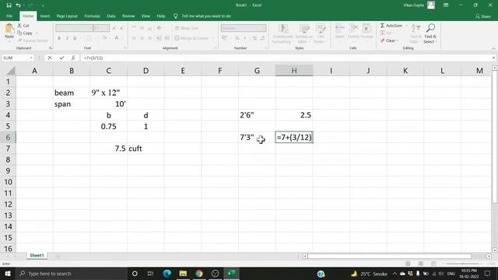Toggle Underline formatting
498x280 pixels.
(75, 38)
